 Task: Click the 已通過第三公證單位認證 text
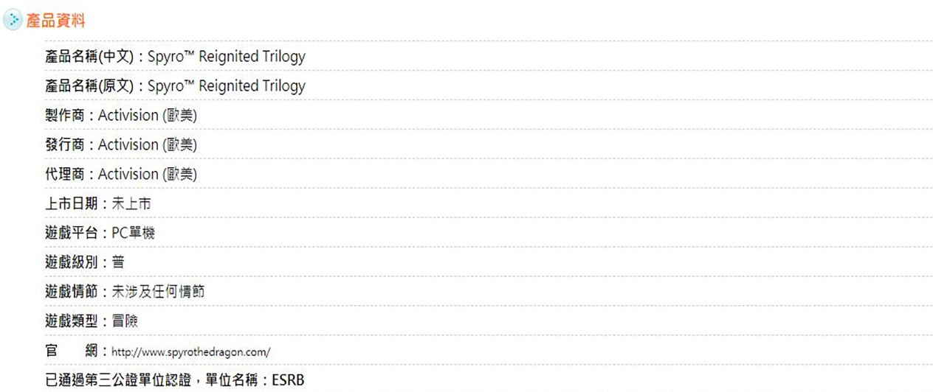(x=118, y=381)
